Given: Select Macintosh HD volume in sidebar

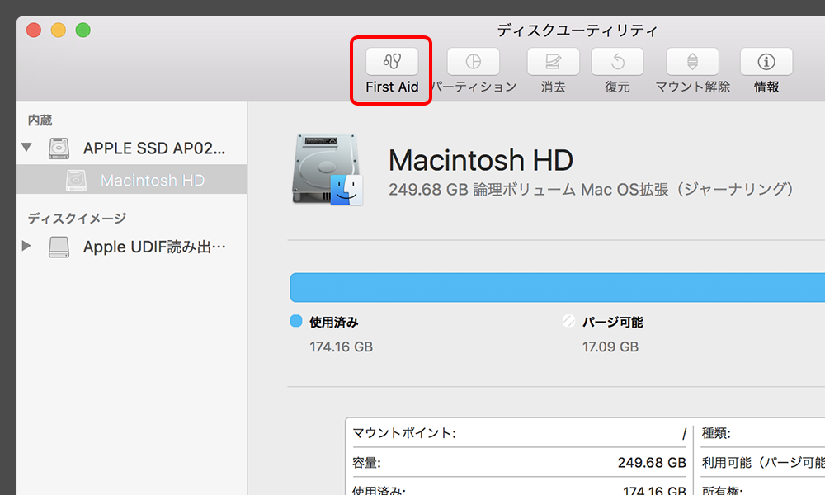Looking at the screenshot, I should coord(131,179).
